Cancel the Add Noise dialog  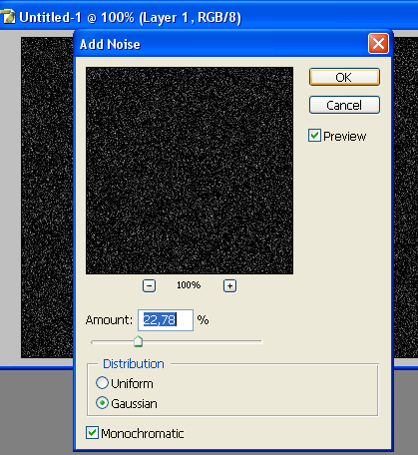coord(344,105)
